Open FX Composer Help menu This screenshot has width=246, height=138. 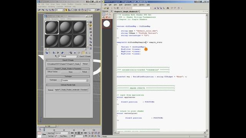pos(148,5)
